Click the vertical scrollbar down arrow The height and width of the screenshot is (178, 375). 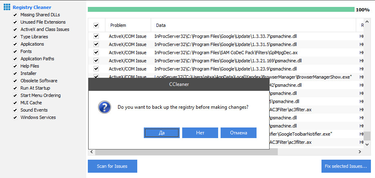click(x=367, y=144)
